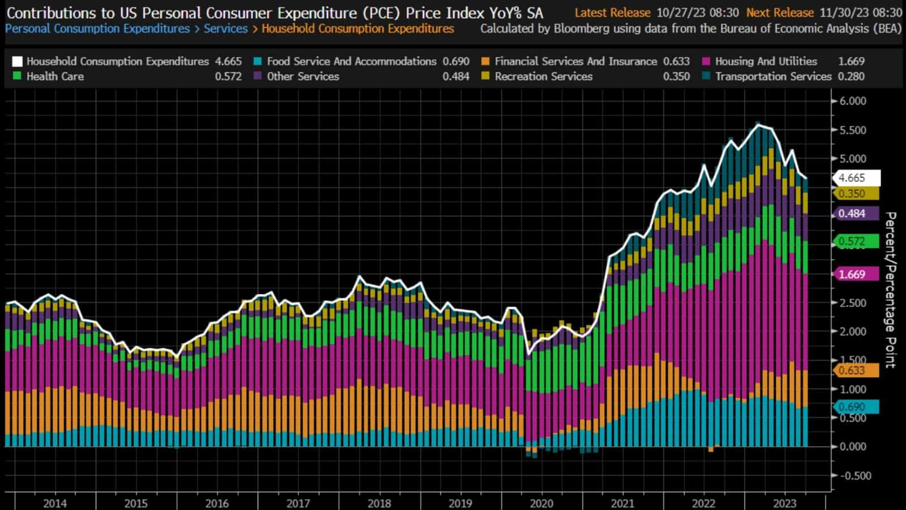The width and height of the screenshot is (906, 510).
Task: Toggle the Recreation Services legend entry
Action: click(x=543, y=76)
